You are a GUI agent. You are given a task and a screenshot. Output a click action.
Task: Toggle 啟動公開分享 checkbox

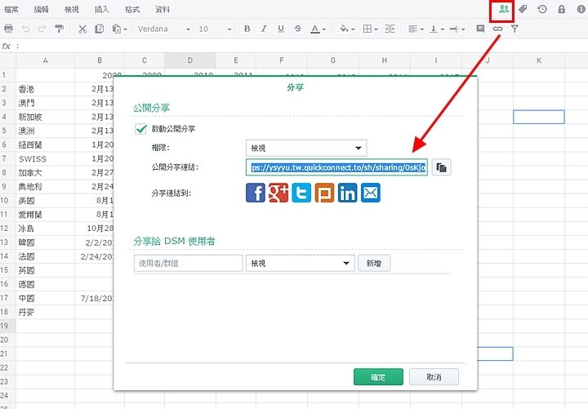[x=140, y=129]
